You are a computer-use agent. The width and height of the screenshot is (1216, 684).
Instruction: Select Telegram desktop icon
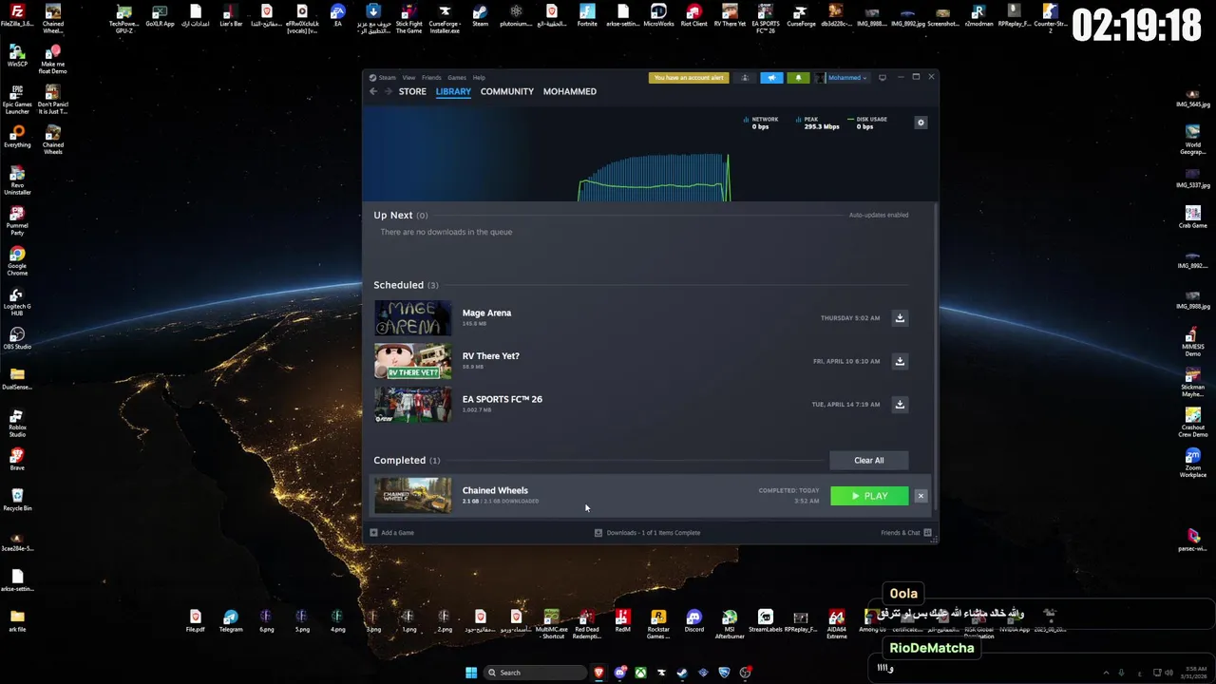point(231,622)
